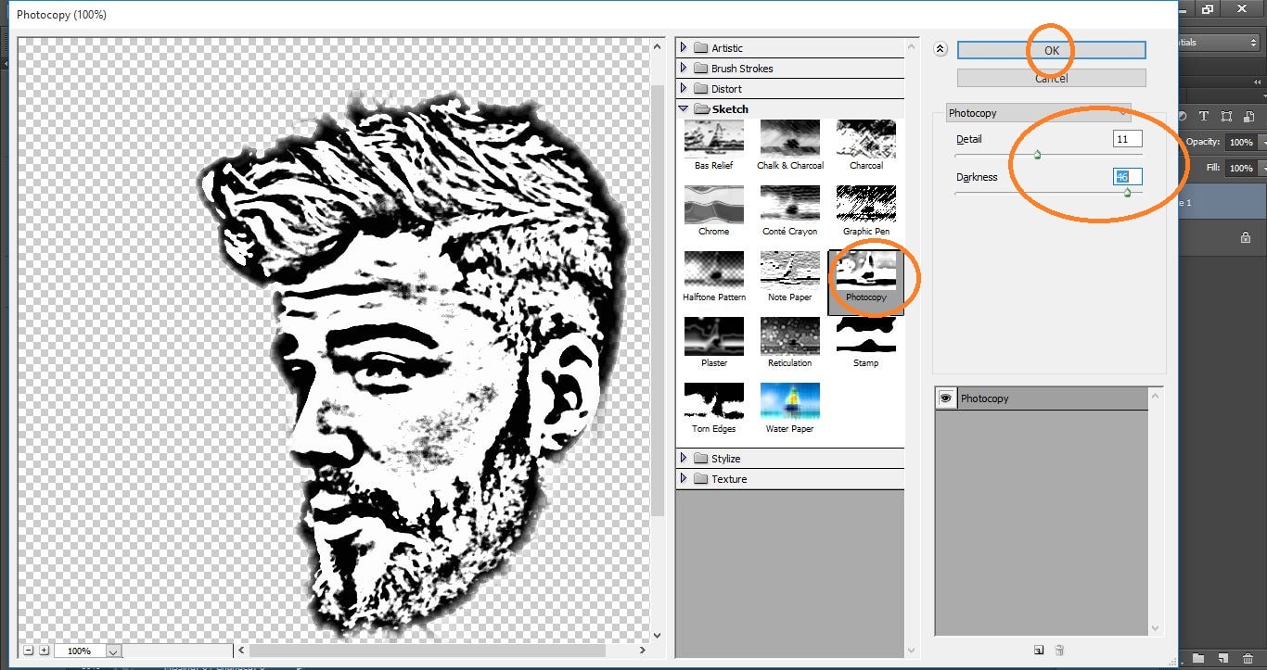Cancel the filter dialog

pyautogui.click(x=1049, y=78)
